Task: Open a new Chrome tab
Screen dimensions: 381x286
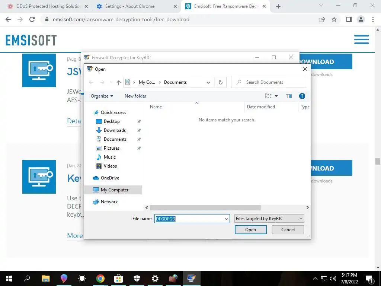Action: pos(278,7)
